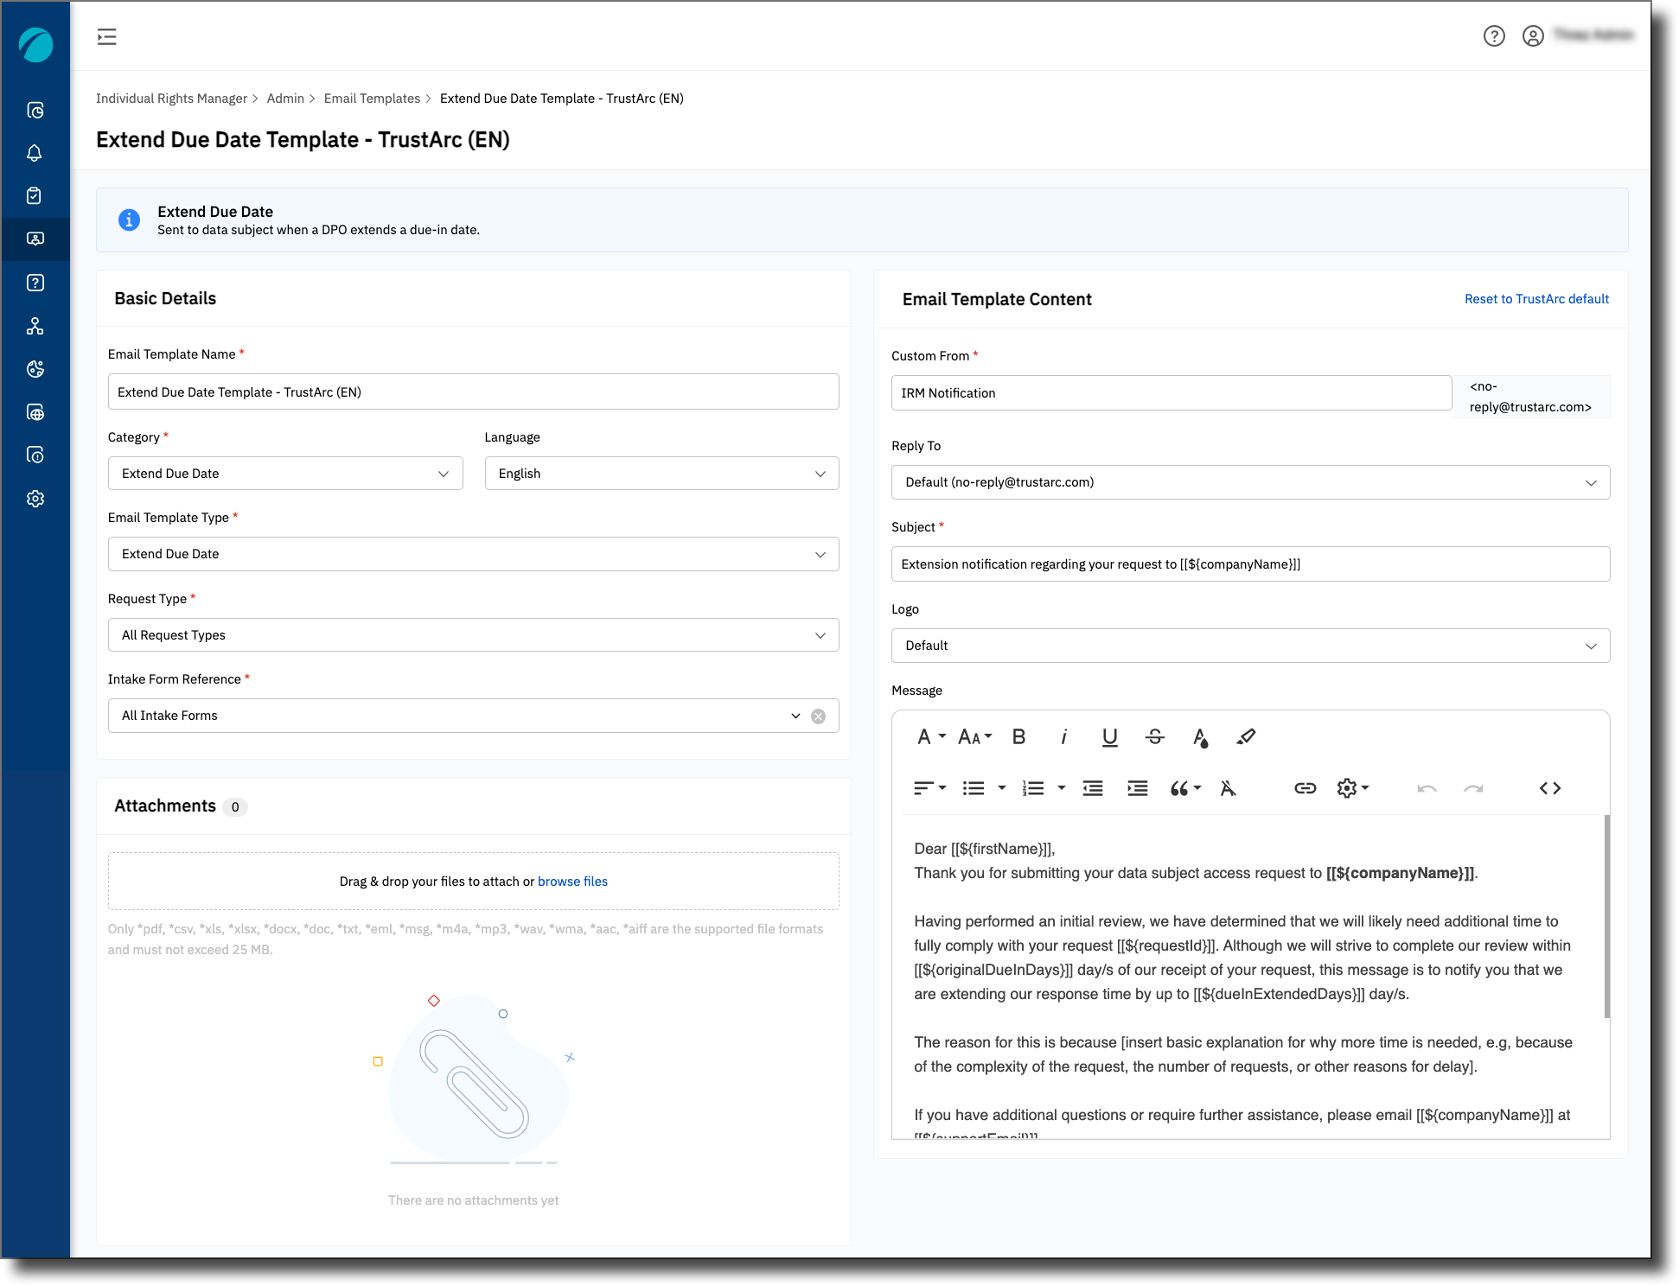The width and height of the screenshot is (1679, 1286).
Task: Open the text color picker droplet
Action: (x=1200, y=736)
